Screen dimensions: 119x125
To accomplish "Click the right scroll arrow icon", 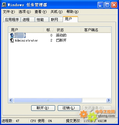I will (x=108, y=100).
